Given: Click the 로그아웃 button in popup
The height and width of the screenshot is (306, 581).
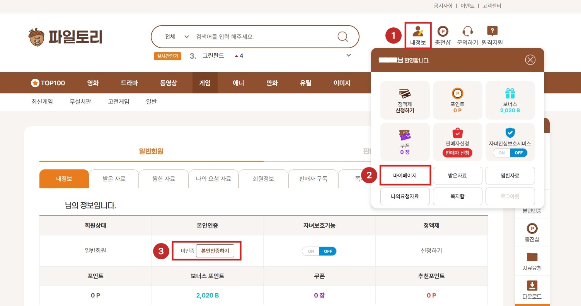Looking at the screenshot, I should click(510, 196).
